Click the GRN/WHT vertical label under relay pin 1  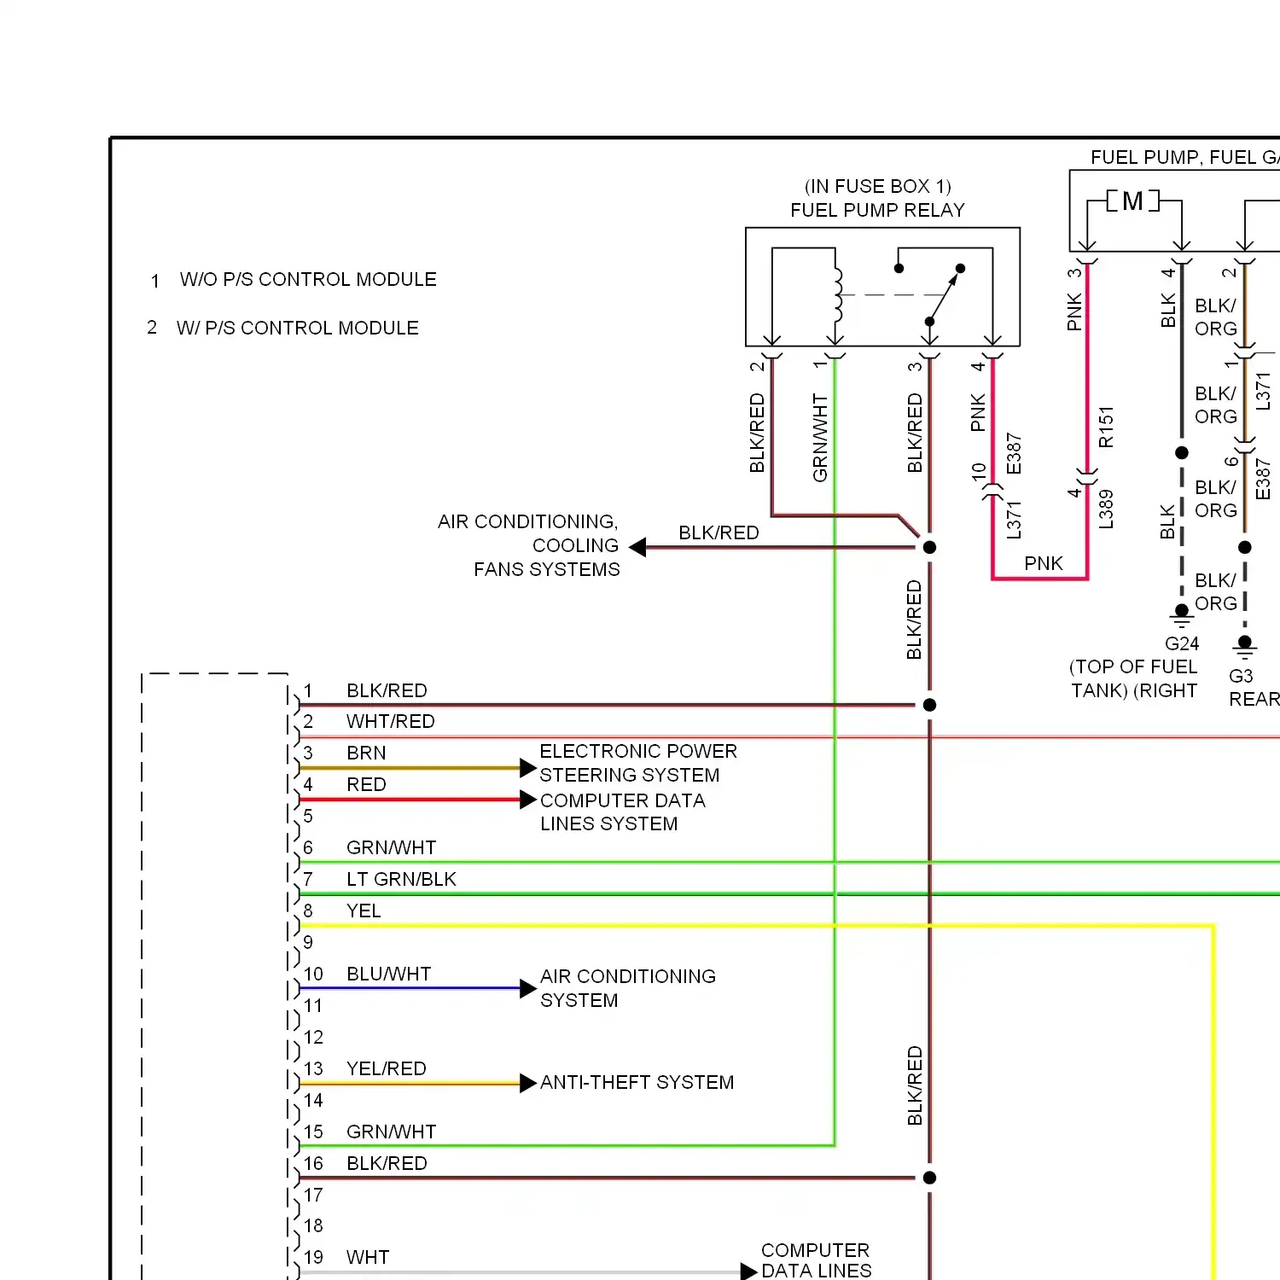click(x=820, y=438)
